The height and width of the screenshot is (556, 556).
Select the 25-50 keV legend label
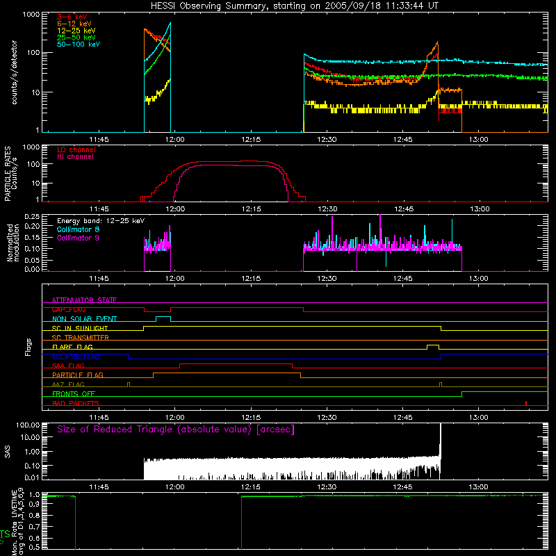pyautogui.click(x=76, y=38)
